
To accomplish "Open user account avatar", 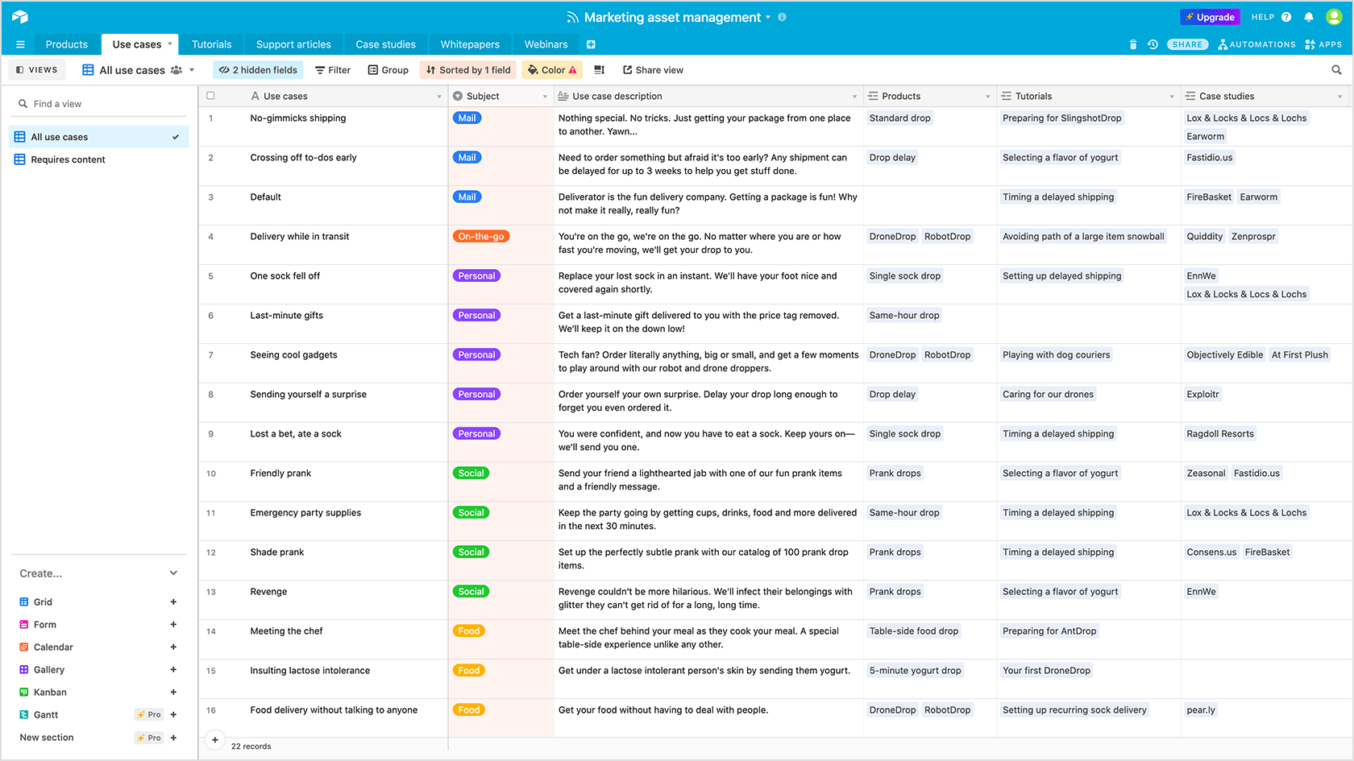I will click(1334, 17).
